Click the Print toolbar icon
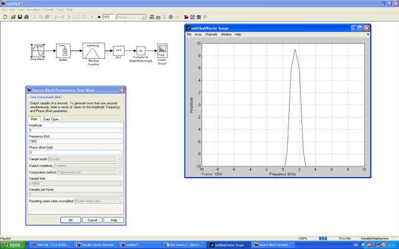Image resolution: width=399 pixels, height=249 pixels. (26, 17)
